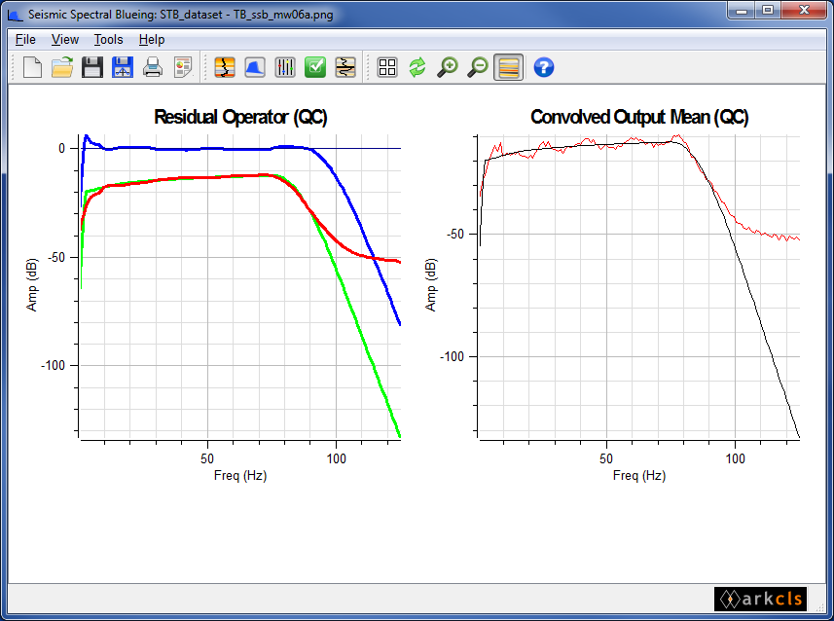Click the arkcls logo in the corner
This screenshot has width=834, height=621.
click(762, 599)
